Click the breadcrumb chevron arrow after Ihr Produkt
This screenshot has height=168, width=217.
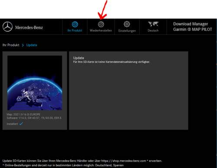[23, 45]
